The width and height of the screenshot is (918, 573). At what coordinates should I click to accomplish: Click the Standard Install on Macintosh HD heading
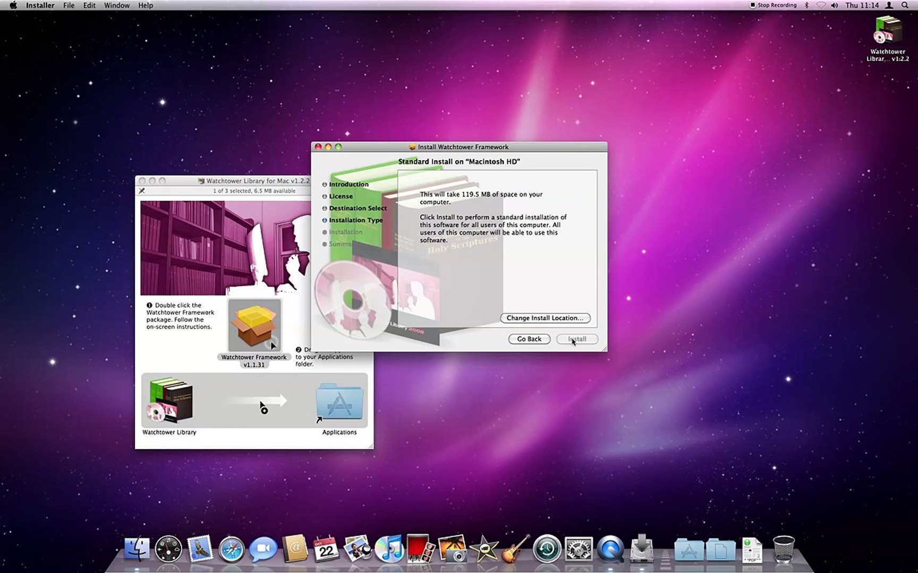(x=459, y=161)
